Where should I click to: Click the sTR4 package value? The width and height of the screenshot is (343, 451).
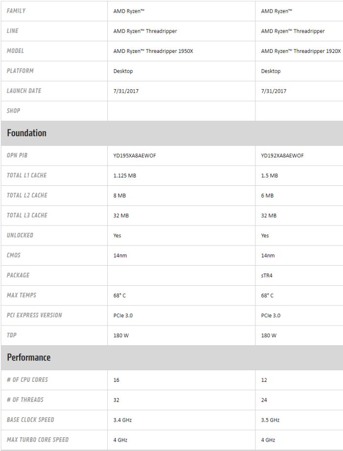click(267, 276)
